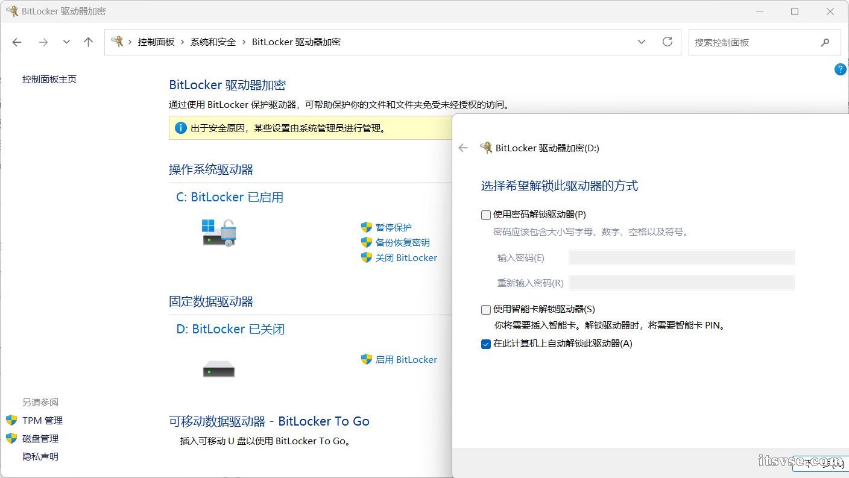Click the back arrow in the BitLocker wizard
Viewport: 849px width, 478px height.
(x=463, y=148)
